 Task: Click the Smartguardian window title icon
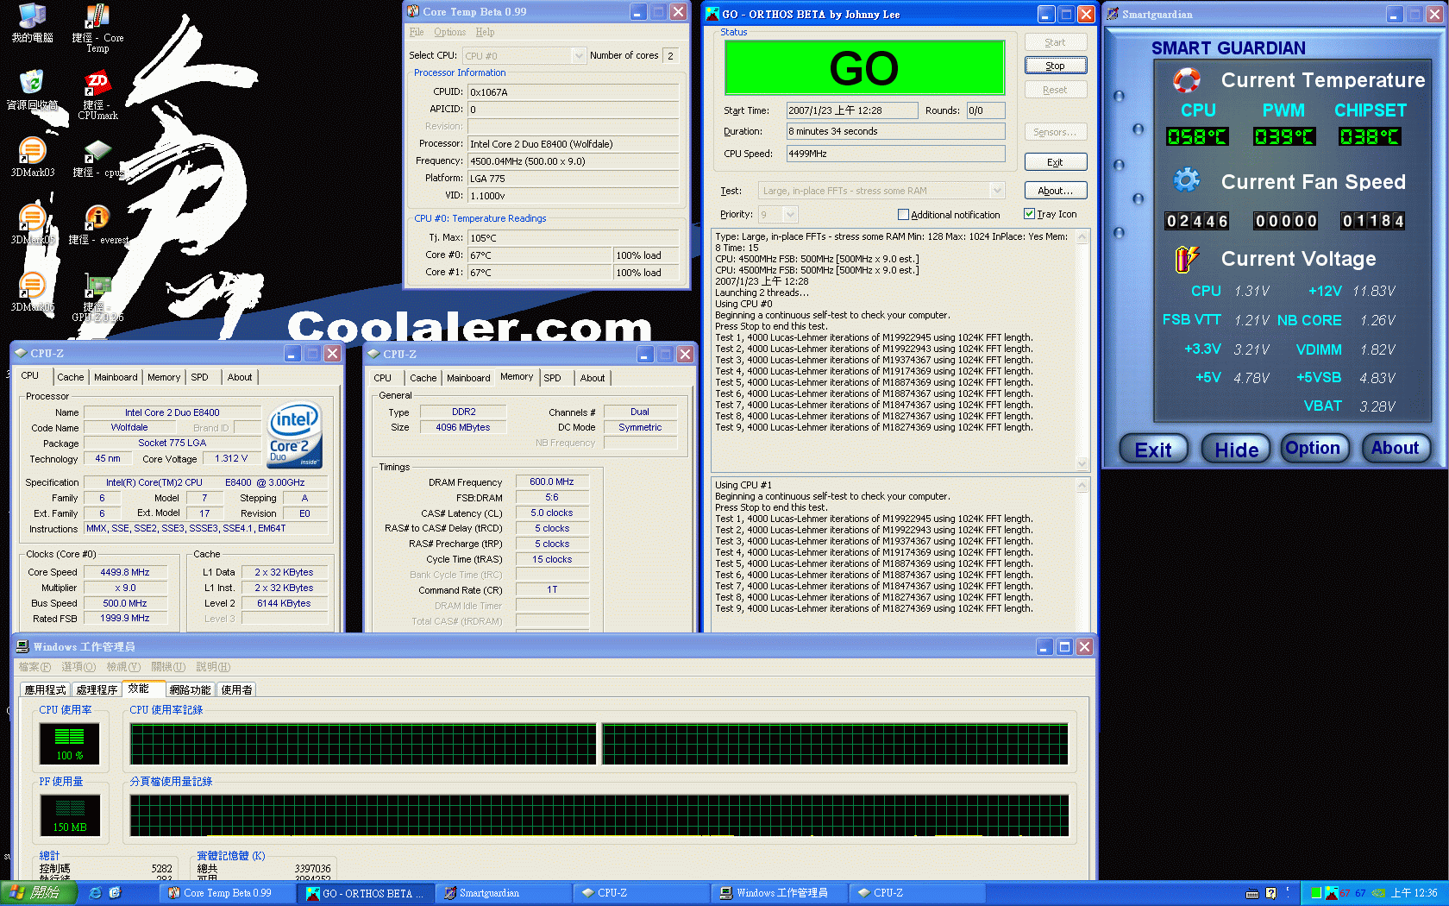coord(1113,14)
